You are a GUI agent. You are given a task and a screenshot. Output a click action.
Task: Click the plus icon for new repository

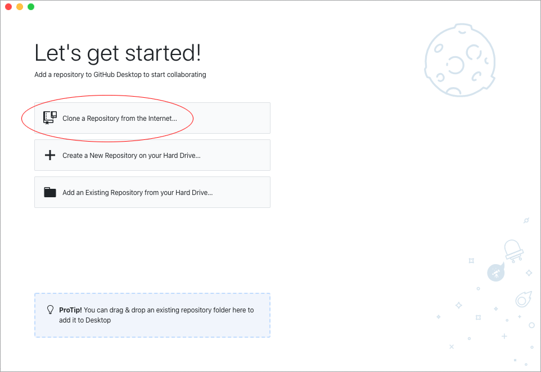[50, 155]
